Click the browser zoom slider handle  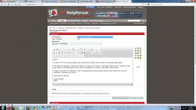click(184, 105)
